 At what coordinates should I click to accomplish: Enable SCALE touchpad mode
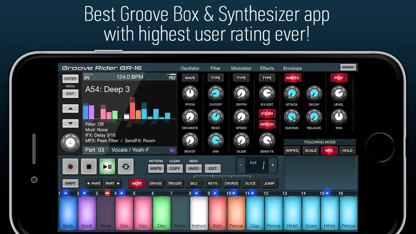point(311,150)
